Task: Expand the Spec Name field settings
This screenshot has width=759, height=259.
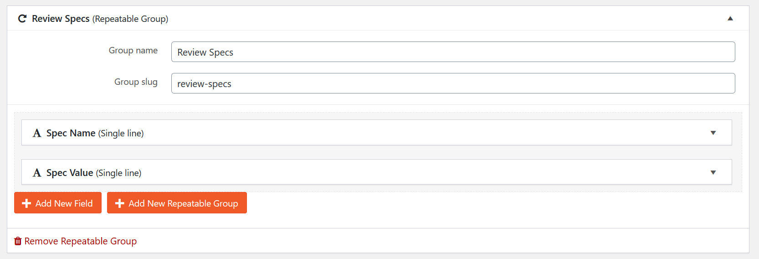Action: [713, 133]
